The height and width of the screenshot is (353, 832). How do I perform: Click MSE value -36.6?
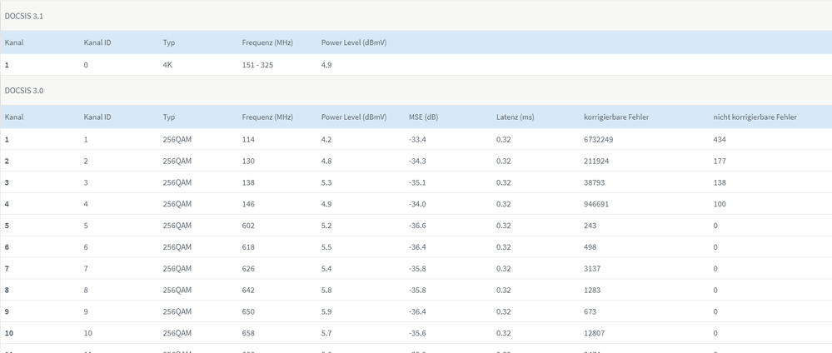pyautogui.click(x=417, y=226)
